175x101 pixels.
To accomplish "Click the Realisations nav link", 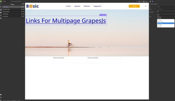I will point(87,6).
